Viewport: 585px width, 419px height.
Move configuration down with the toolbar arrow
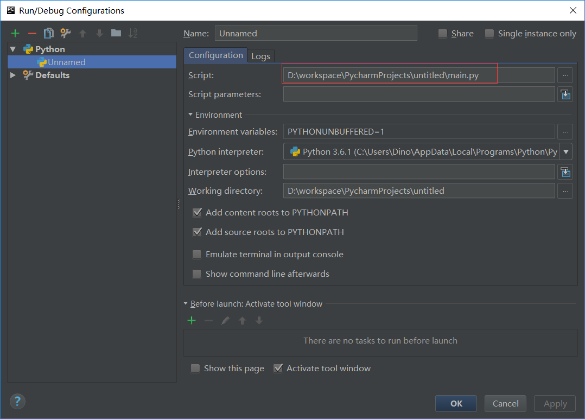[x=99, y=34]
